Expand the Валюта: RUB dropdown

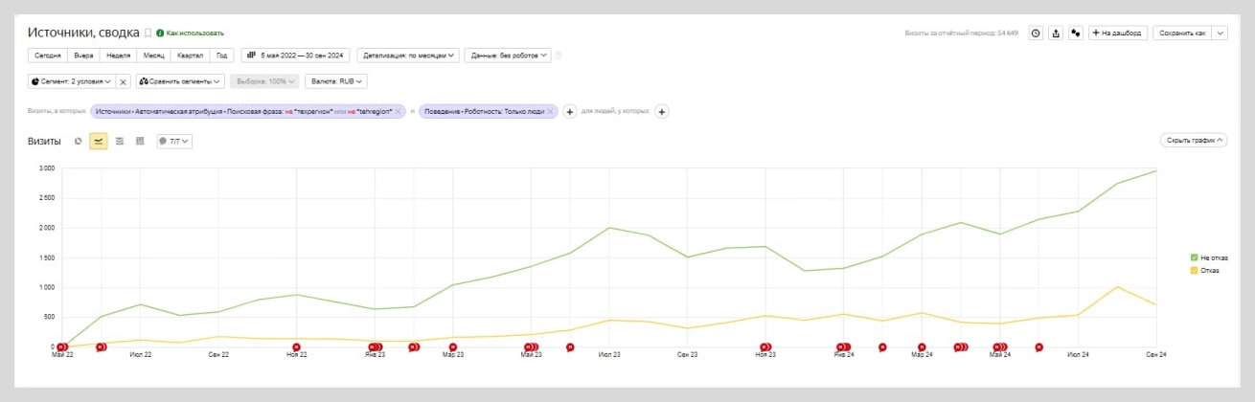335,81
